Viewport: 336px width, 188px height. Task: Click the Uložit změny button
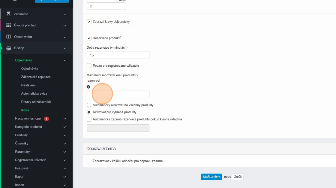pos(211,177)
